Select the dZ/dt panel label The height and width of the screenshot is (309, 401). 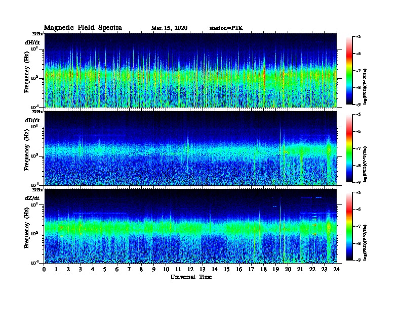tap(32, 198)
